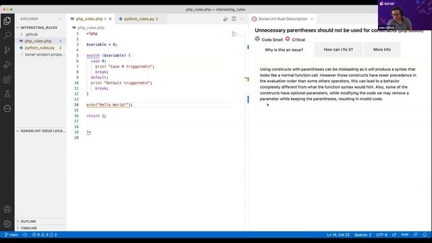432x243 pixels.
Task: Open the Run and Debug view
Action: pyautogui.click(x=7, y=65)
